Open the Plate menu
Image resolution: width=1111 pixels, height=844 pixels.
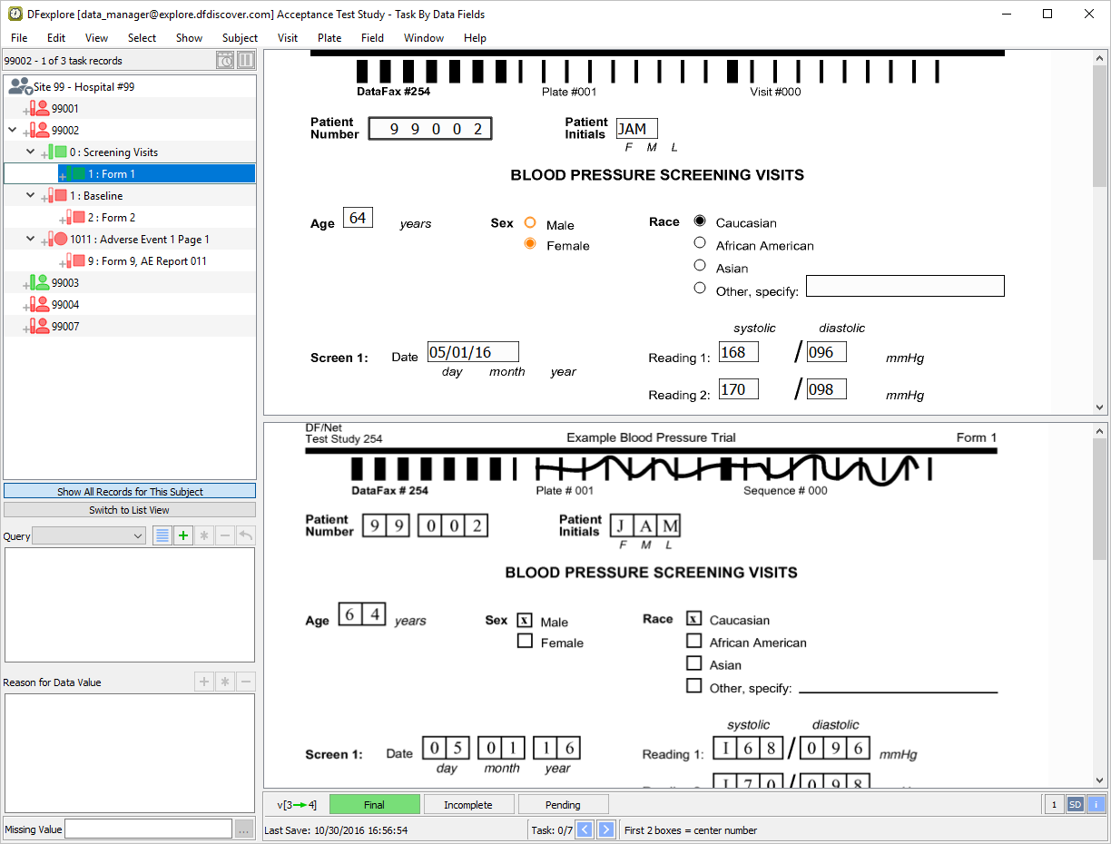(329, 38)
